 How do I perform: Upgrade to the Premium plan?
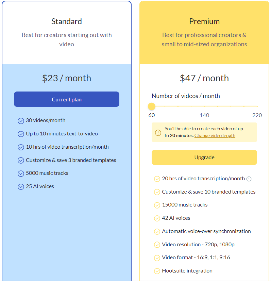coord(204,158)
